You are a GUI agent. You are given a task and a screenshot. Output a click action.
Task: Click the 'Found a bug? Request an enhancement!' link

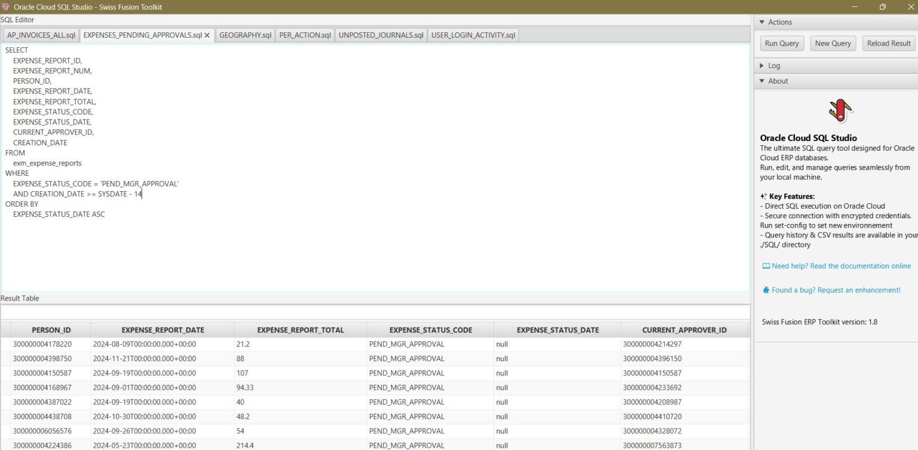[836, 290]
